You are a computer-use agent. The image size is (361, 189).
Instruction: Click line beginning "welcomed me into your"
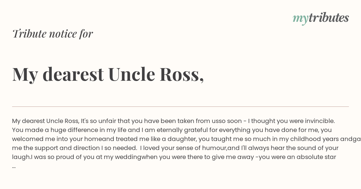point(187,139)
